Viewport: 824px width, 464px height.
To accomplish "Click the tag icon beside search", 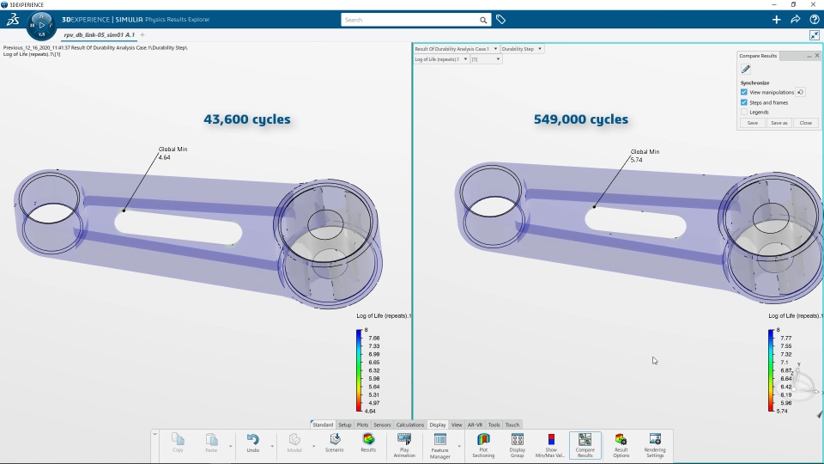I will click(500, 20).
